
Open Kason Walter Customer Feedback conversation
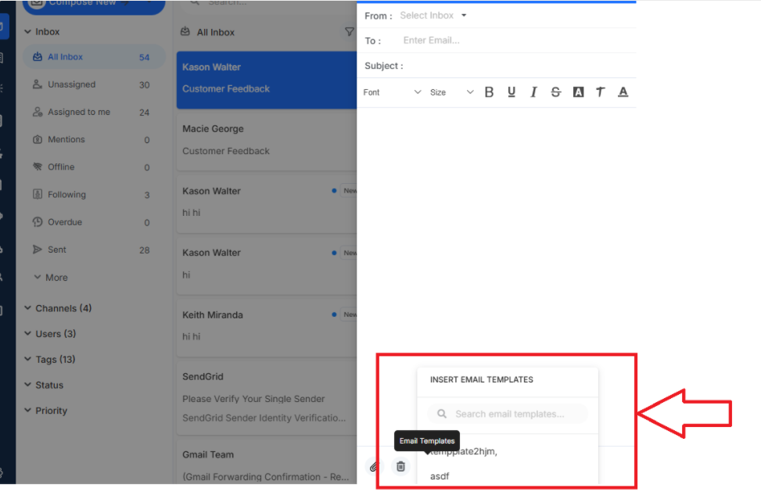267,80
